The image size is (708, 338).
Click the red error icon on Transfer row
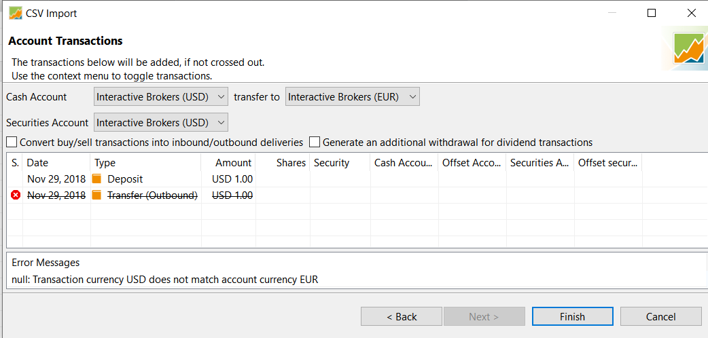pyautogui.click(x=16, y=195)
